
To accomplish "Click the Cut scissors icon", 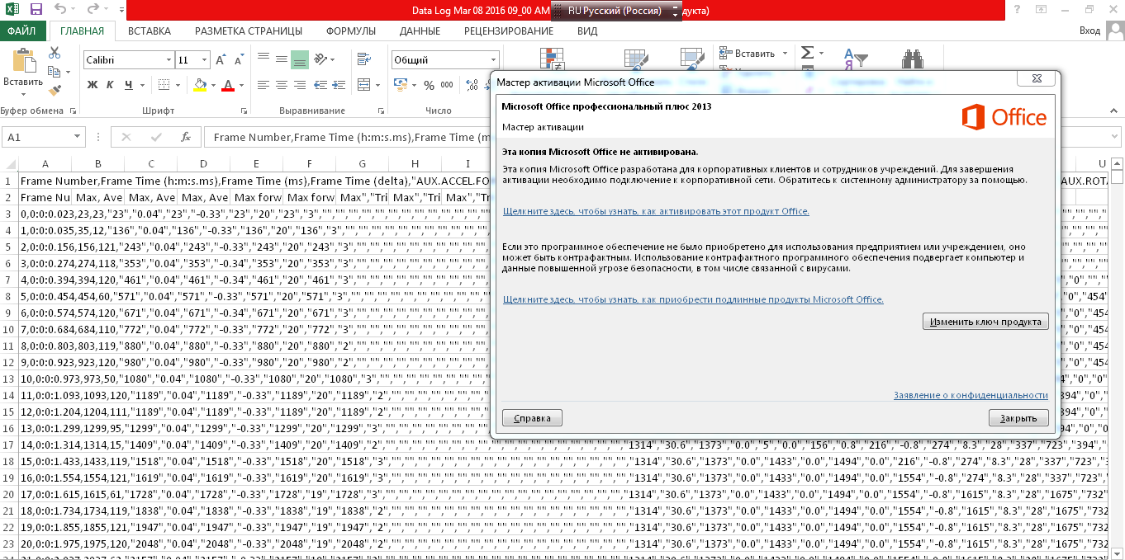I will coord(55,53).
